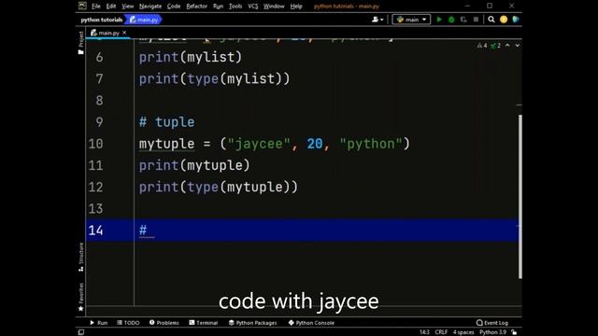Open the Terminal tool window

204,323
